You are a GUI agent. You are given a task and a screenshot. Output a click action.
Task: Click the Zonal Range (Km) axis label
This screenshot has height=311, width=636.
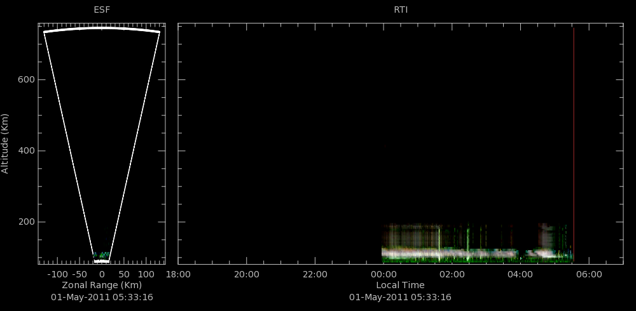point(102,285)
